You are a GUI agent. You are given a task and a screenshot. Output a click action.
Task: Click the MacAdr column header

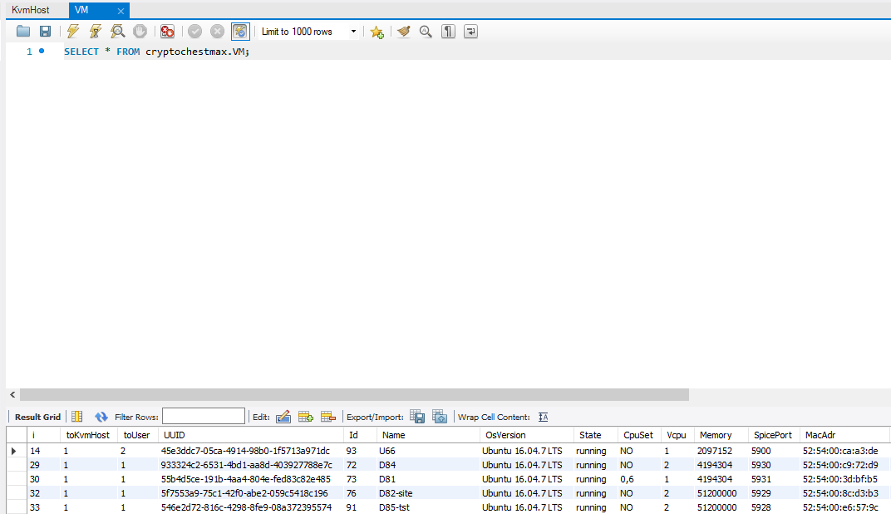(x=844, y=435)
